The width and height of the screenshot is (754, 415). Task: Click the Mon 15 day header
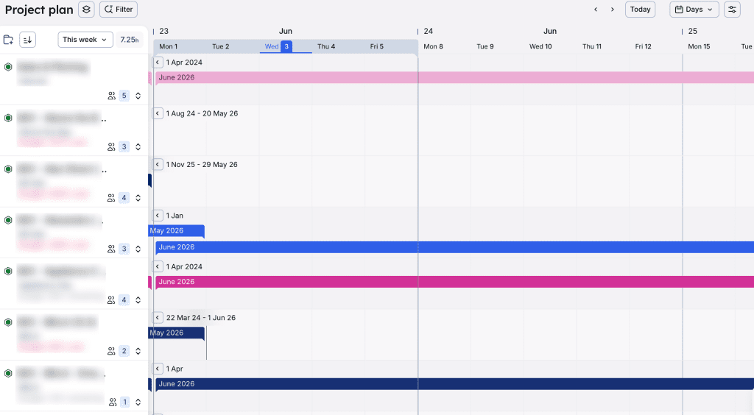(x=699, y=46)
